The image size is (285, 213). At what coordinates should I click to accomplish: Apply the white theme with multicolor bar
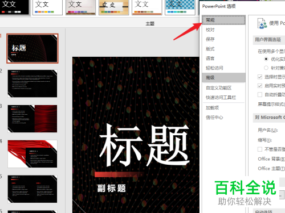click(x=47, y=7)
